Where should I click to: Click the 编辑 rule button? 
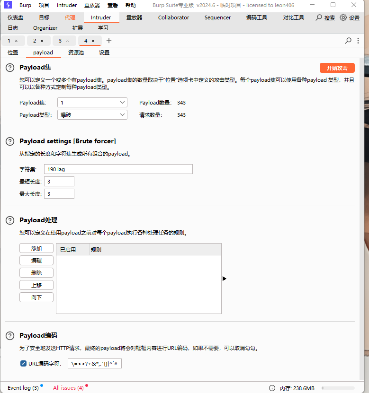pos(36,261)
